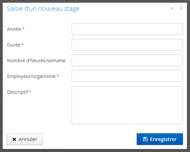This screenshot has height=152, width=190.
Task: Click the bold X icon on the Annuler button
Action: [x=14, y=139]
